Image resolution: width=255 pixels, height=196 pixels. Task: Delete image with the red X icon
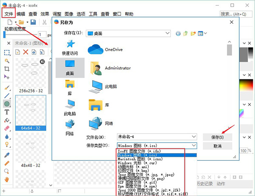[26, 52]
